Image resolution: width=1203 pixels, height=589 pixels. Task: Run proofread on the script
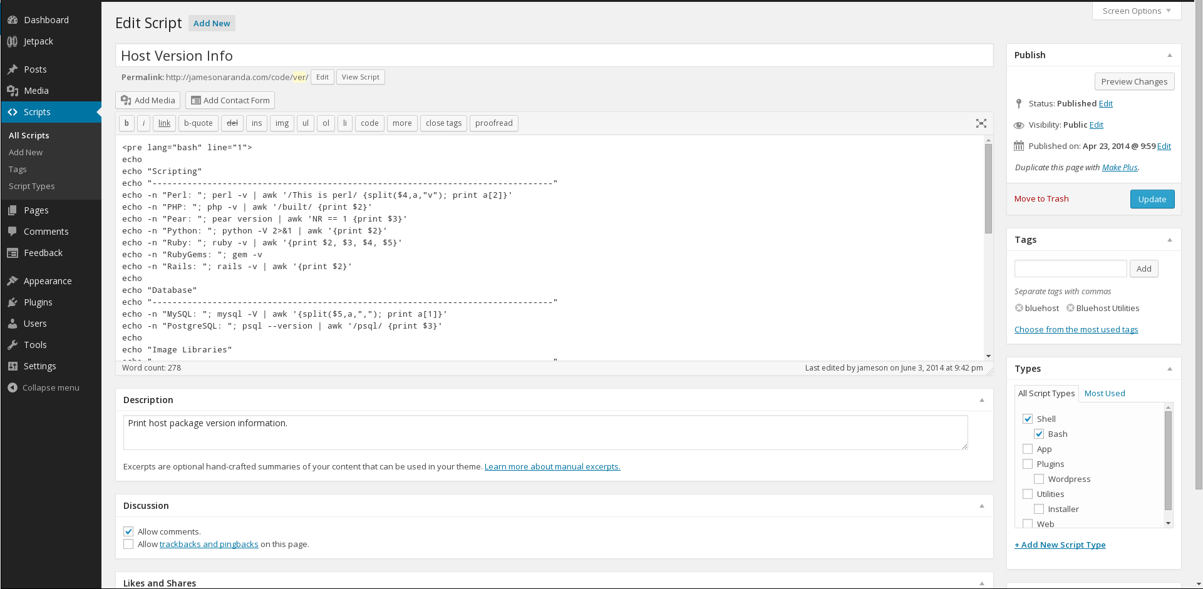point(494,123)
